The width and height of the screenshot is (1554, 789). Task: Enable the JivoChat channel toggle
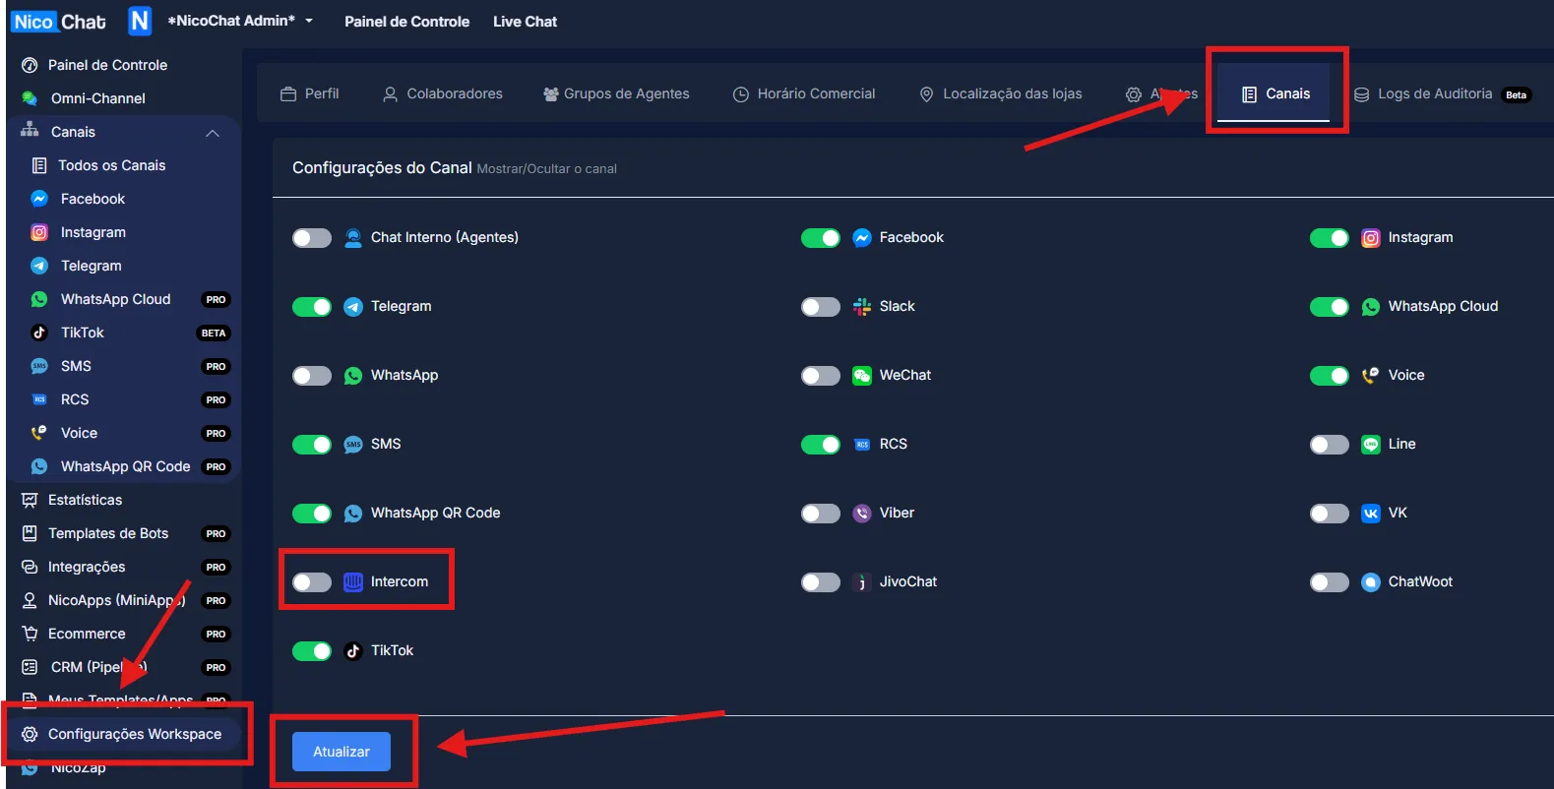point(821,582)
